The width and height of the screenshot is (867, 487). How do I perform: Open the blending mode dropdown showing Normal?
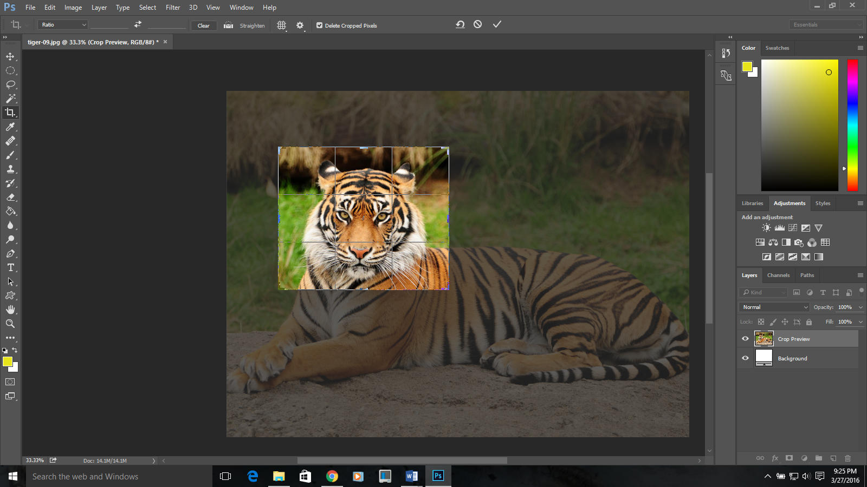click(773, 307)
